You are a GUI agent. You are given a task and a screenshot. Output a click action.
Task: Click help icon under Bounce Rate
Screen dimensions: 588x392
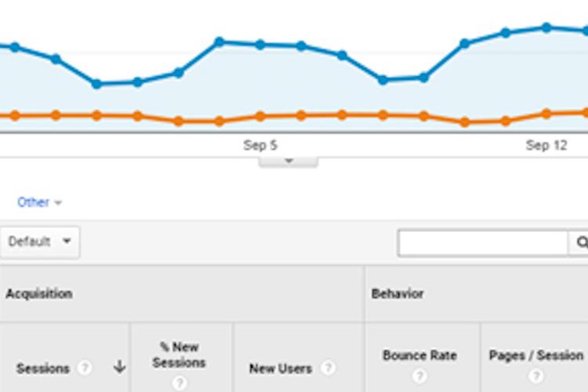click(419, 376)
